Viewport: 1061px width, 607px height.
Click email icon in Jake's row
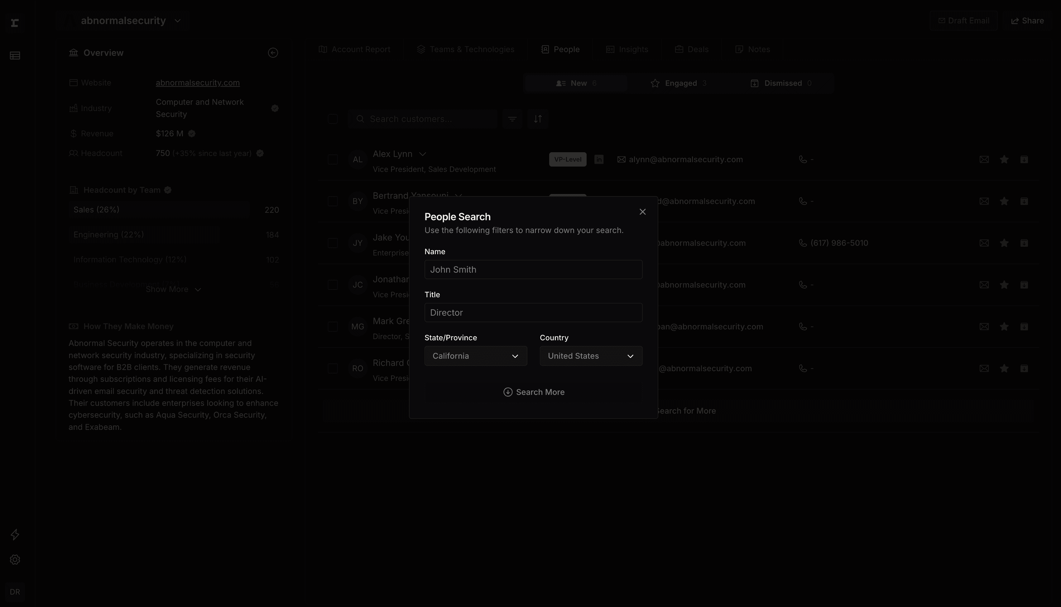[984, 243]
